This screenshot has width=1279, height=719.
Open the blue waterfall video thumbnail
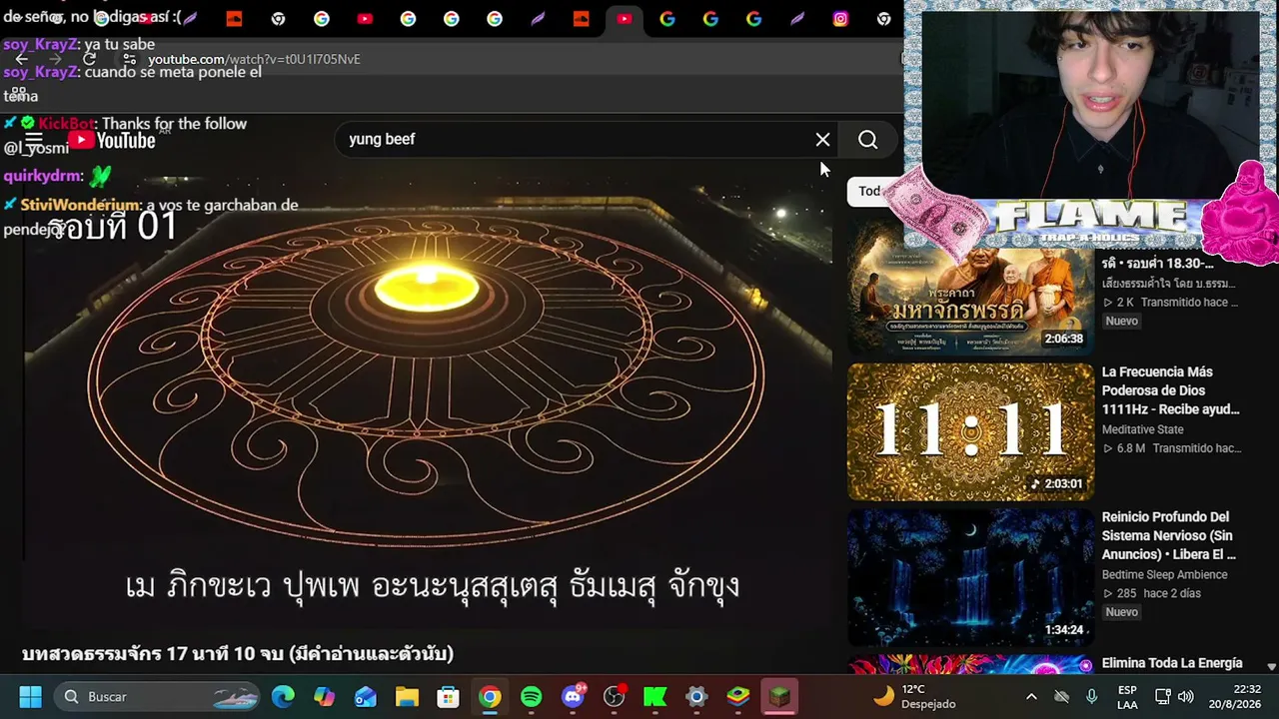click(970, 577)
